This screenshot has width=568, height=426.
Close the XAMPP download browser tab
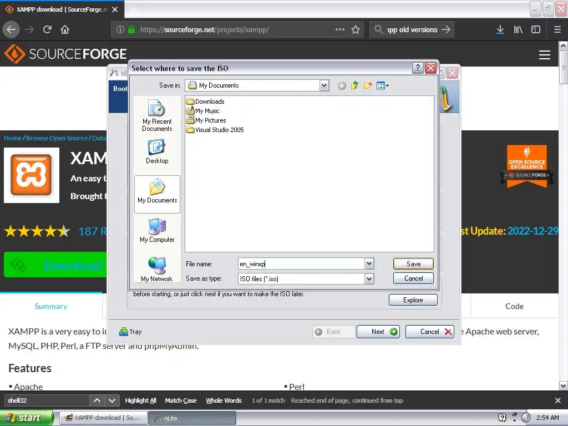click(115, 9)
